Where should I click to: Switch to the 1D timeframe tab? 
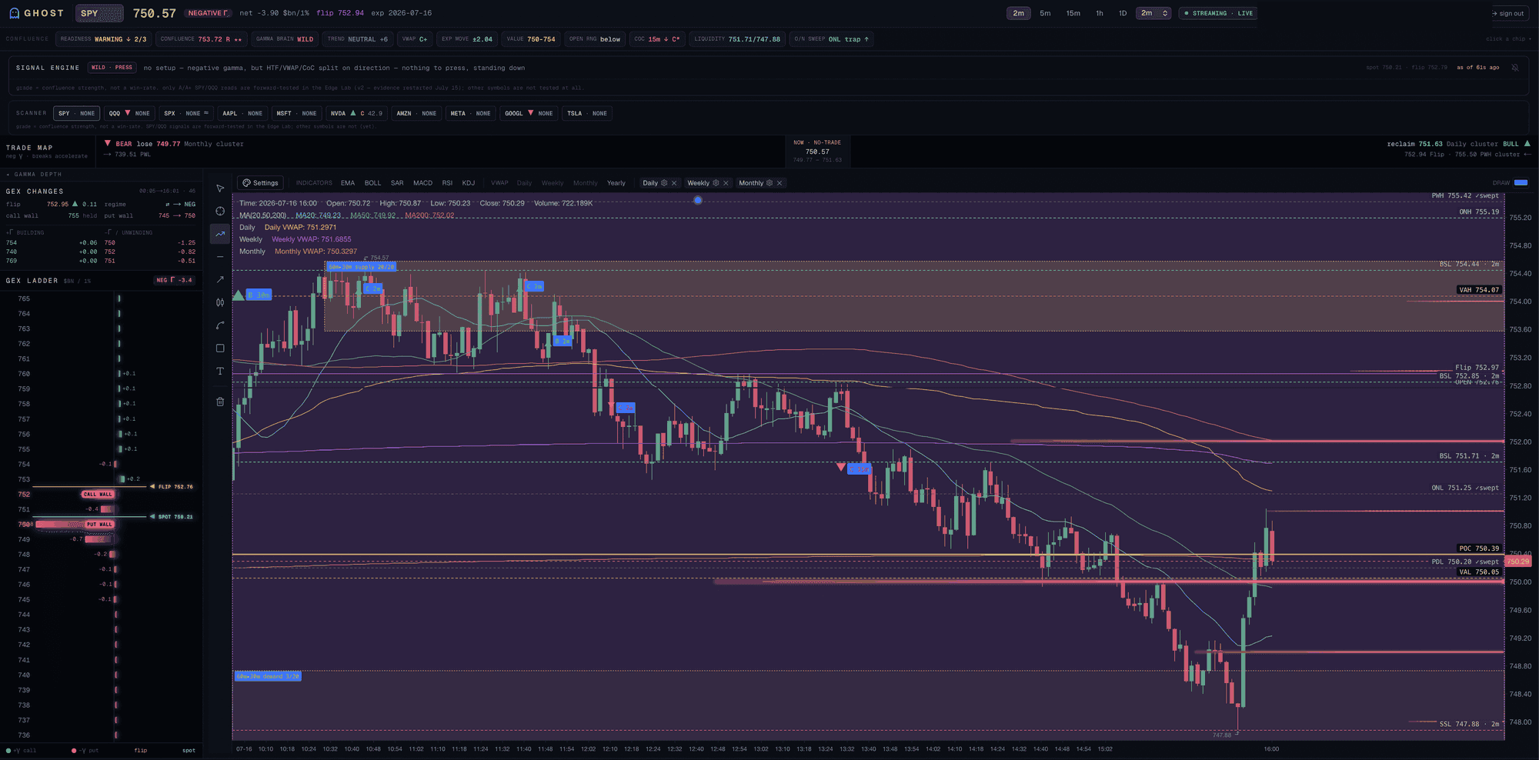[x=1123, y=13]
